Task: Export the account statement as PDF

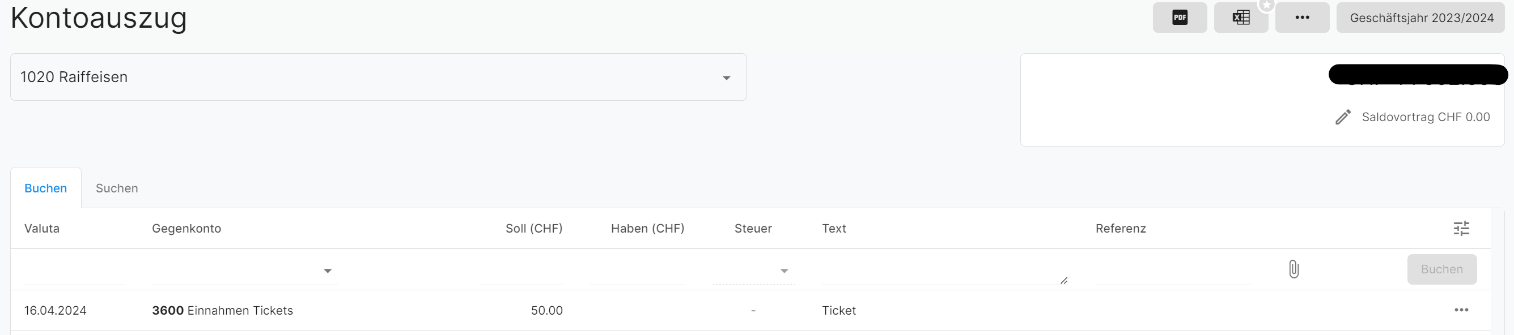Action: [1179, 18]
